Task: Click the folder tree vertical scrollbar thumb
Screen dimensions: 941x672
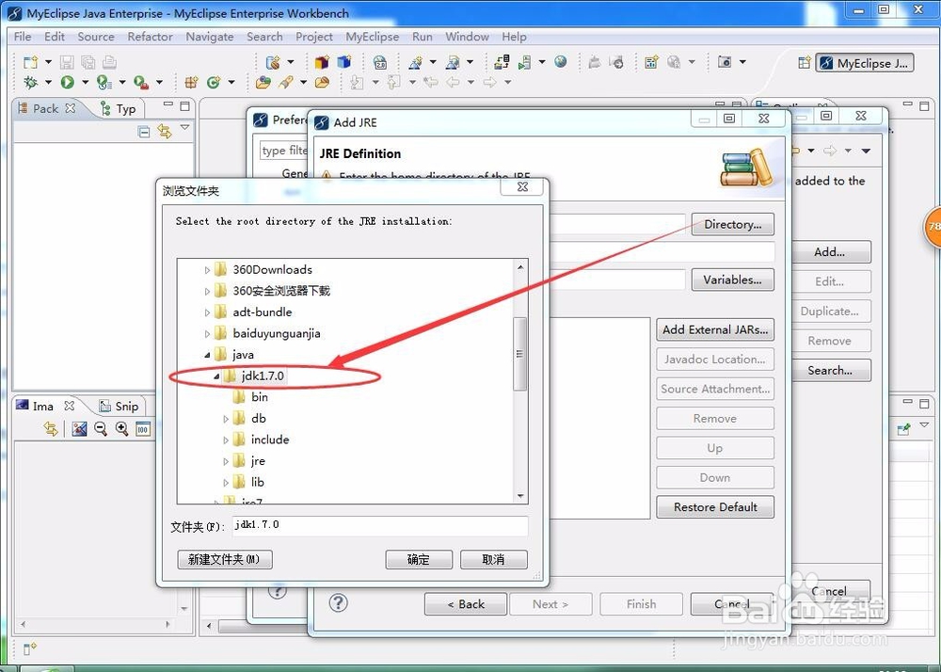Action: point(520,354)
